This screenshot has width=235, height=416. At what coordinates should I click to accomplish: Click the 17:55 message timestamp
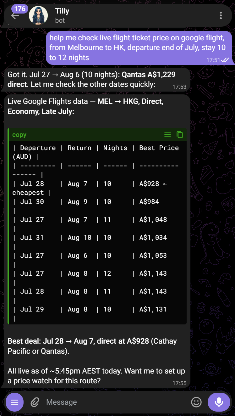pyautogui.click(x=179, y=383)
